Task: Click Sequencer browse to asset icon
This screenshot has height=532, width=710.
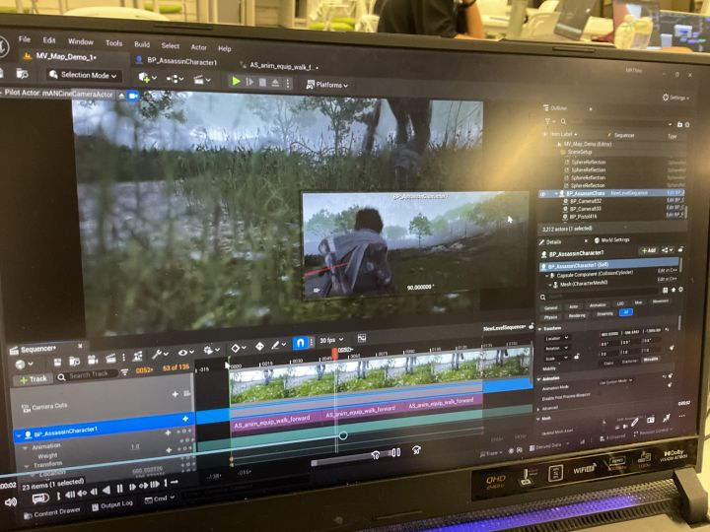Action: point(74,361)
